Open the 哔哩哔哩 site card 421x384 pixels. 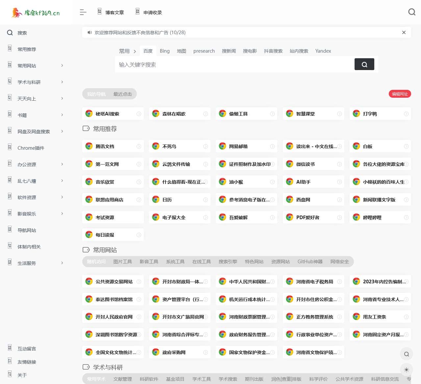point(372,218)
